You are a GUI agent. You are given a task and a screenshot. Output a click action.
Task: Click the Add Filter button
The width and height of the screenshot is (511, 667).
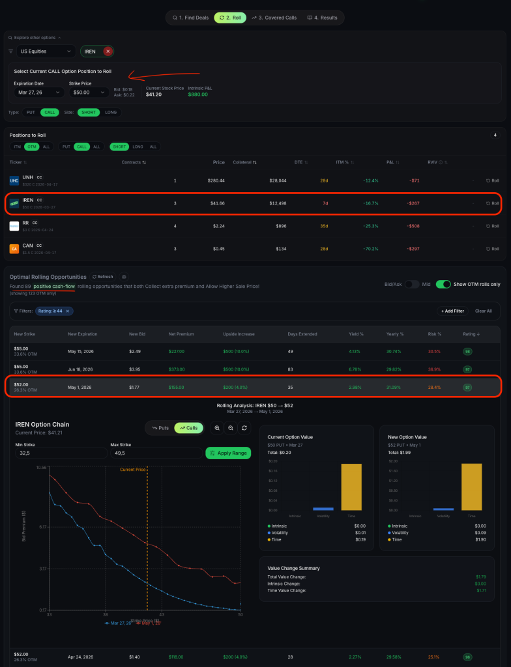450,311
